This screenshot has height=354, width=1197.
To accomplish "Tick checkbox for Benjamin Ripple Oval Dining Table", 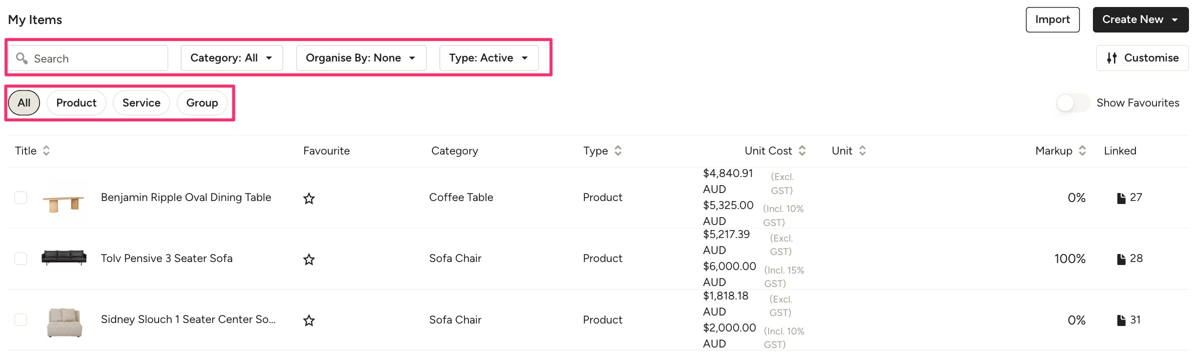I will (x=21, y=197).
